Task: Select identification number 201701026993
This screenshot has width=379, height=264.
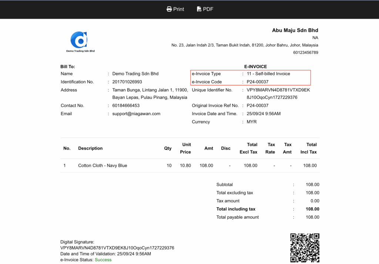Action: click(127, 82)
